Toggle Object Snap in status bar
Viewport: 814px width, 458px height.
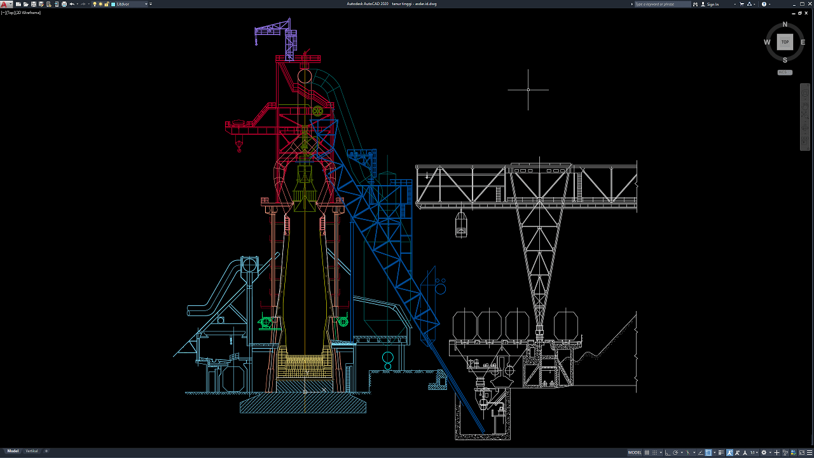click(x=708, y=452)
